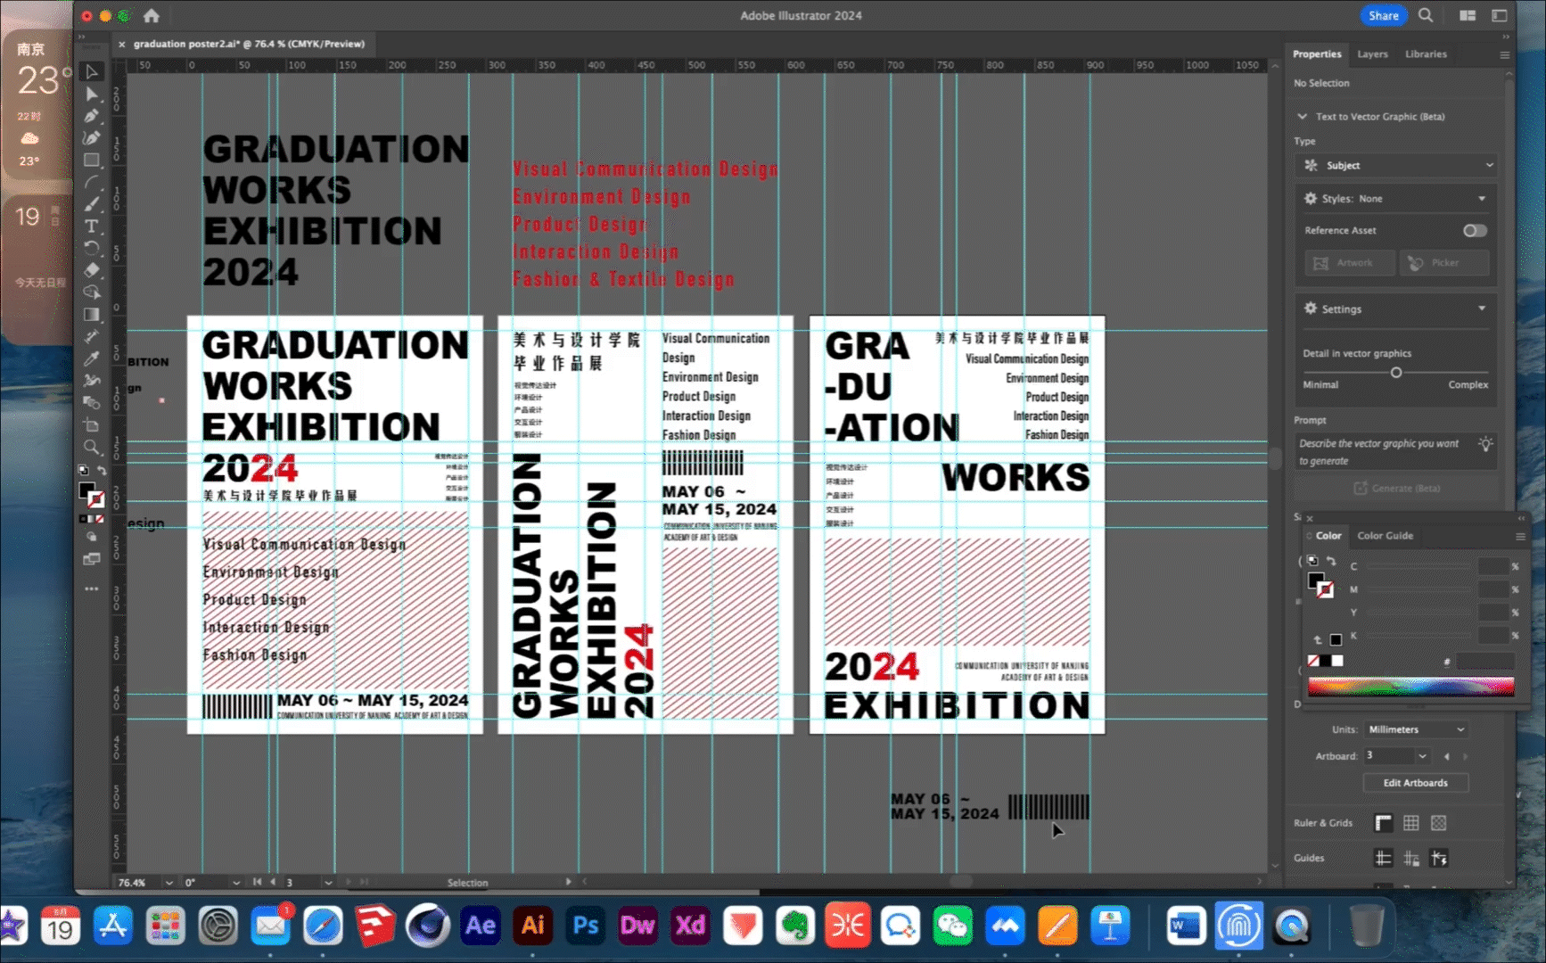Show the transparency grid icon

[1438, 823]
